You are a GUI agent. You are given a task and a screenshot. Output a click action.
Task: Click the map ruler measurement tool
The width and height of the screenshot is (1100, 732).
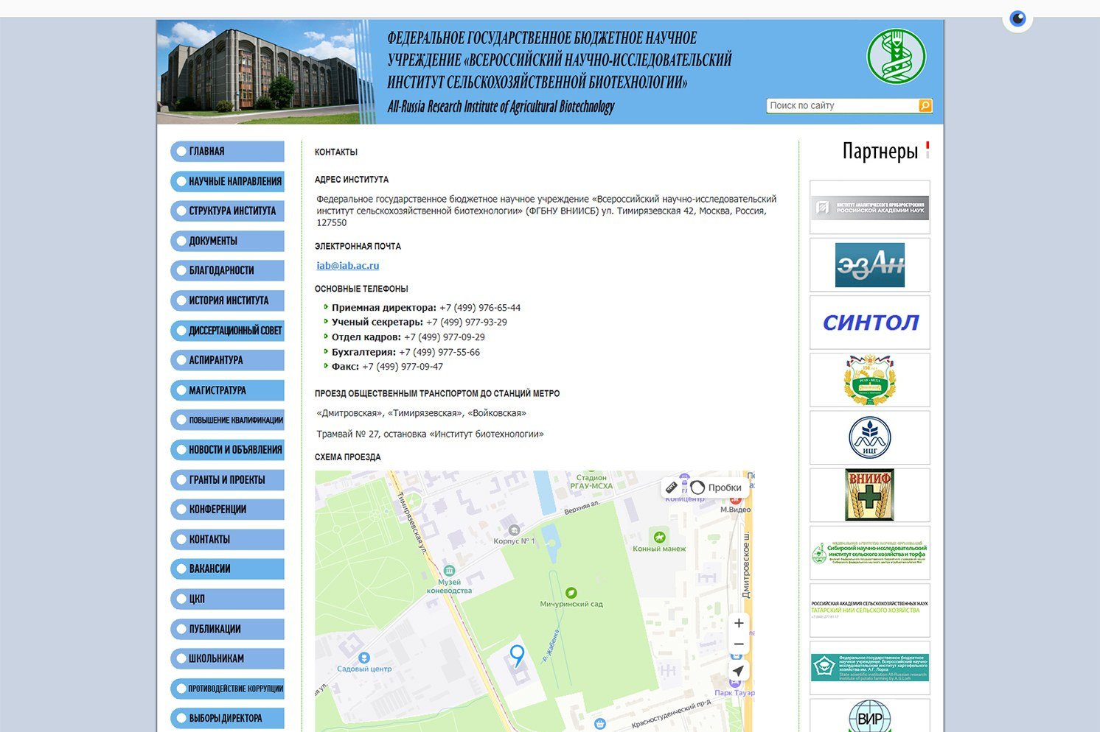point(672,488)
